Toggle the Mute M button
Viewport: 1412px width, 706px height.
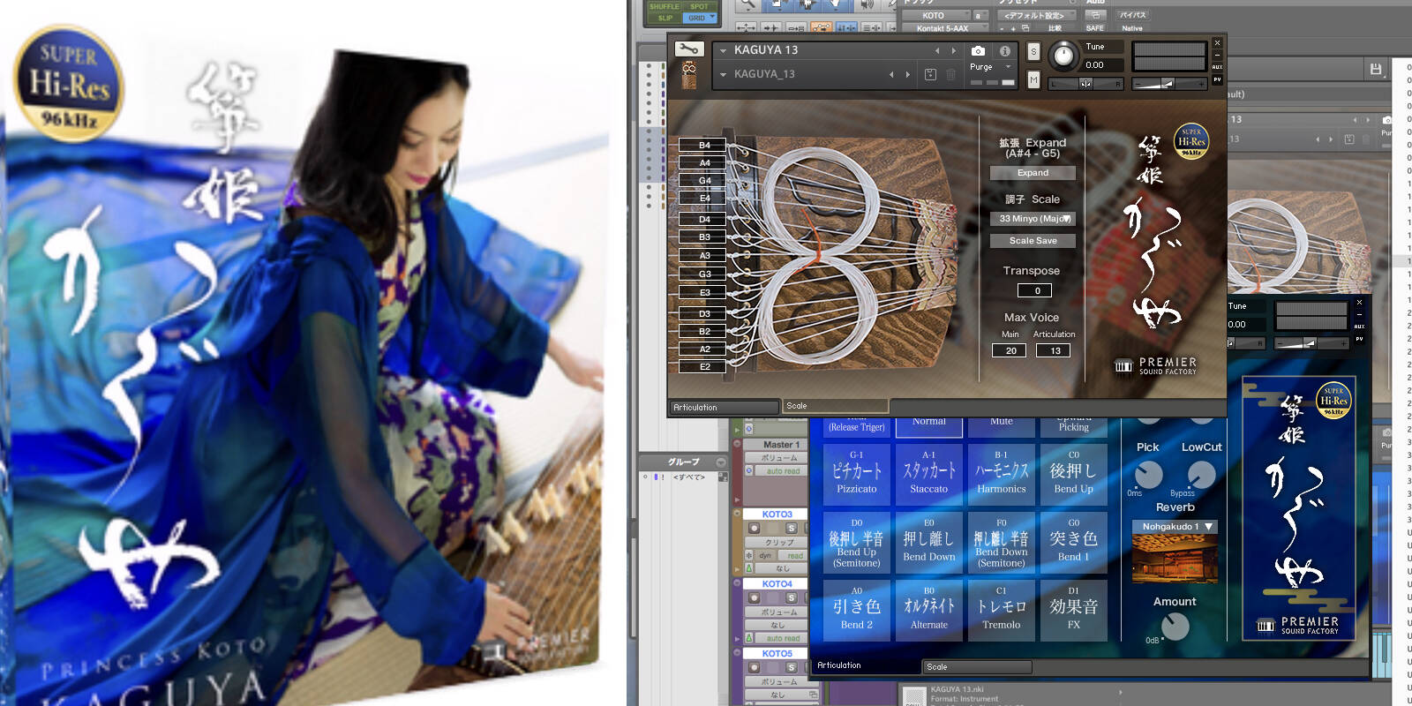(1033, 80)
